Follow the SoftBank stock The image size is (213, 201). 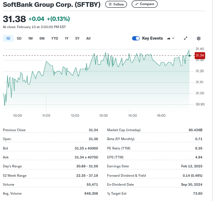[116, 4]
